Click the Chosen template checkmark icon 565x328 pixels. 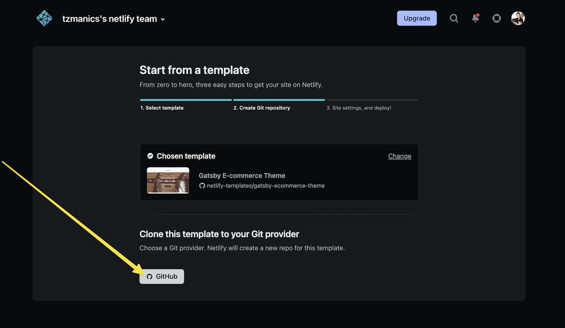click(x=150, y=156)
